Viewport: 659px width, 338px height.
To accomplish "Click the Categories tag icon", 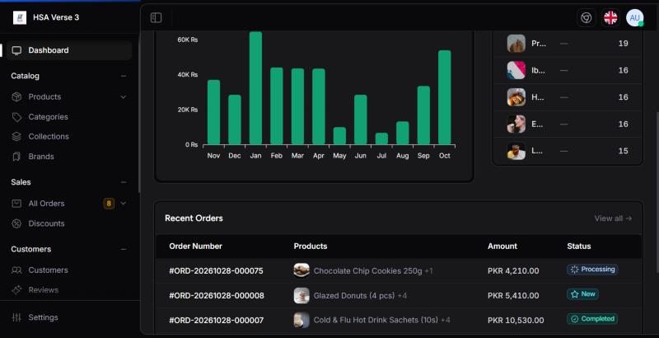I will click(16, 117).
